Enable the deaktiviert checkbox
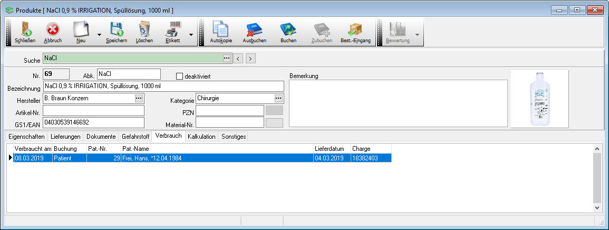Image resolution: width=609 pixels, height=230 pixels. pos(179,76)
